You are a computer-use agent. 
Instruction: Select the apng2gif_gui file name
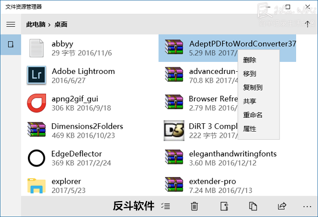[75, 99]
